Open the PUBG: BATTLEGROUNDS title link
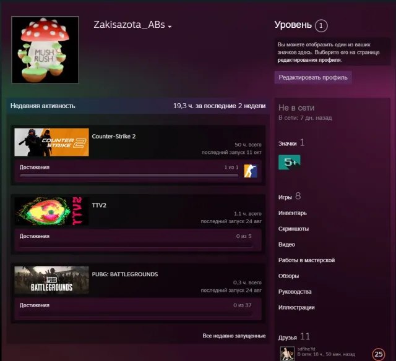 click(125, 274)
